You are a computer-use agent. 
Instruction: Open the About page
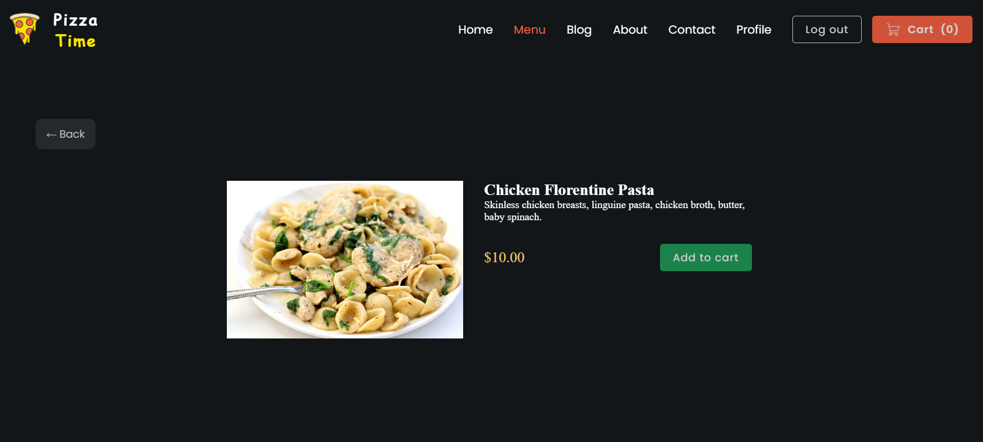pos(630,29)
